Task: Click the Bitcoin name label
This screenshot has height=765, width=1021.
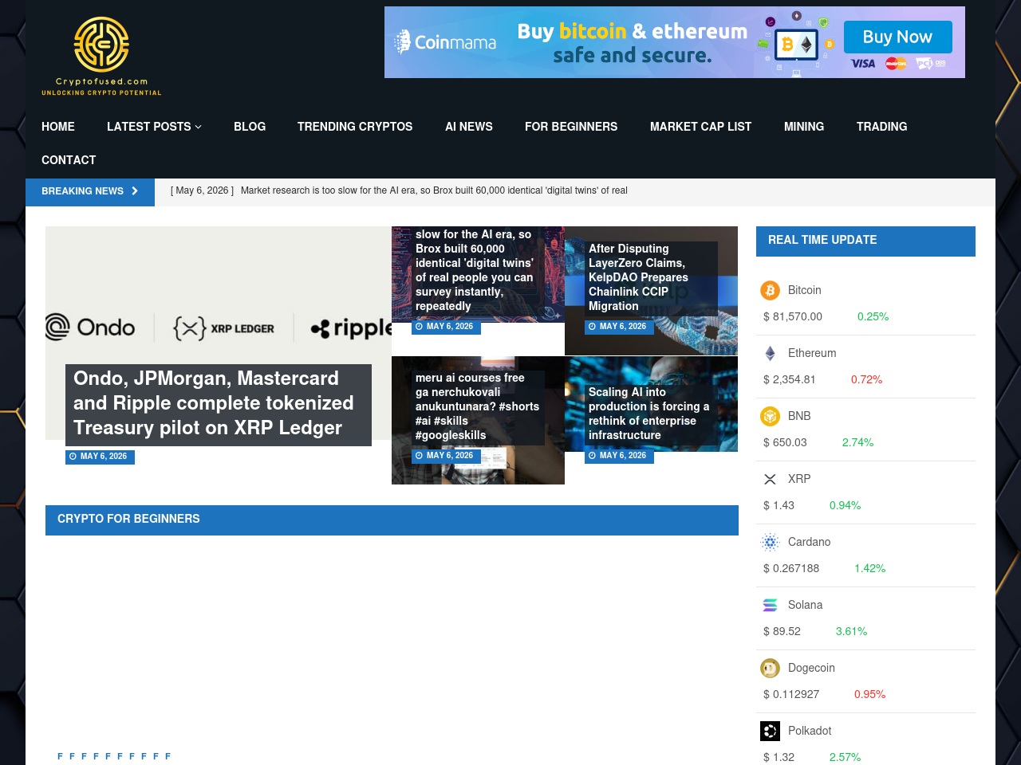Action: pos(804,290)
